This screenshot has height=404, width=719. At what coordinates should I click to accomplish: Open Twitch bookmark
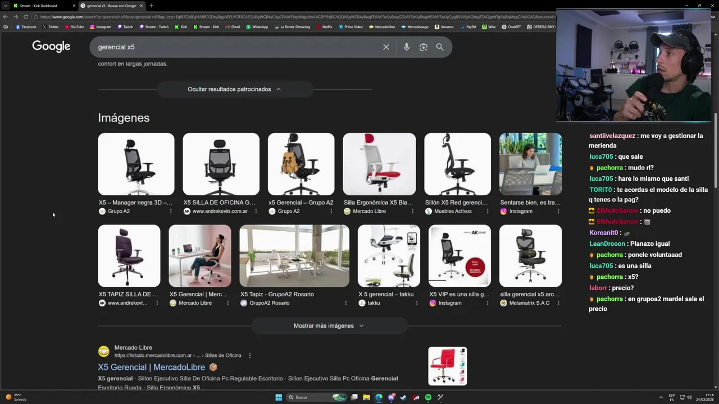tap(125, 27)
